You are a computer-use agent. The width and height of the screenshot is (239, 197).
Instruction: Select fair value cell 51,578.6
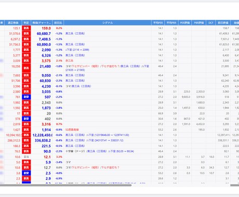coord(15,34)
